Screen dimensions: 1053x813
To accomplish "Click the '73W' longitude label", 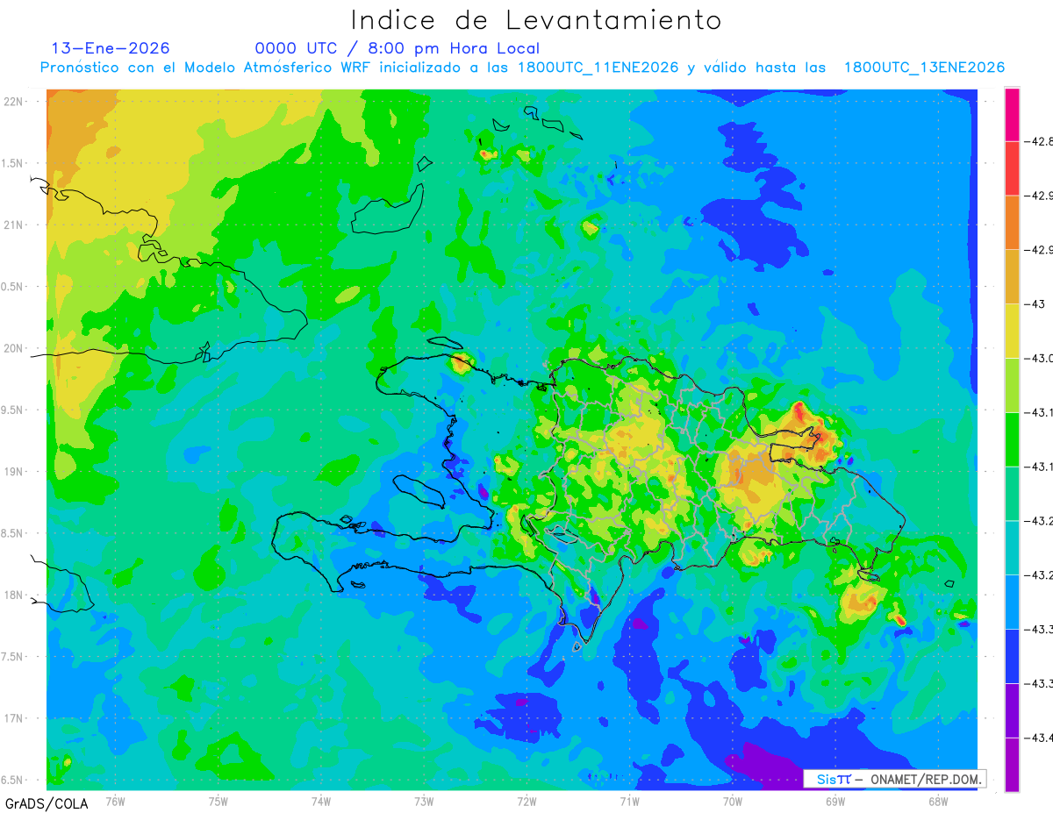I will (x=424, y=800).
